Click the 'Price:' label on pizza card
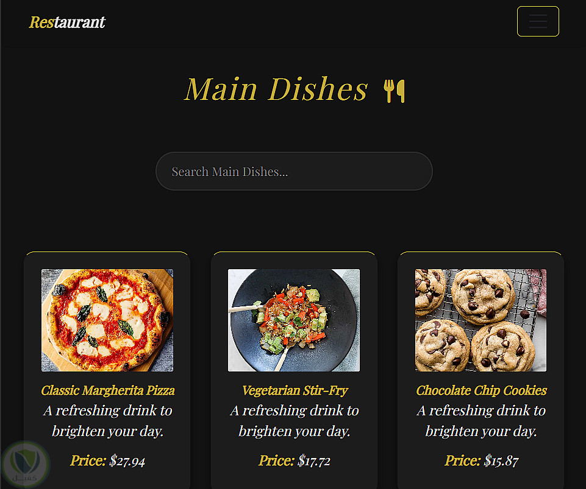The width and height of the screenshot is (586, 489). pos(88,461)
